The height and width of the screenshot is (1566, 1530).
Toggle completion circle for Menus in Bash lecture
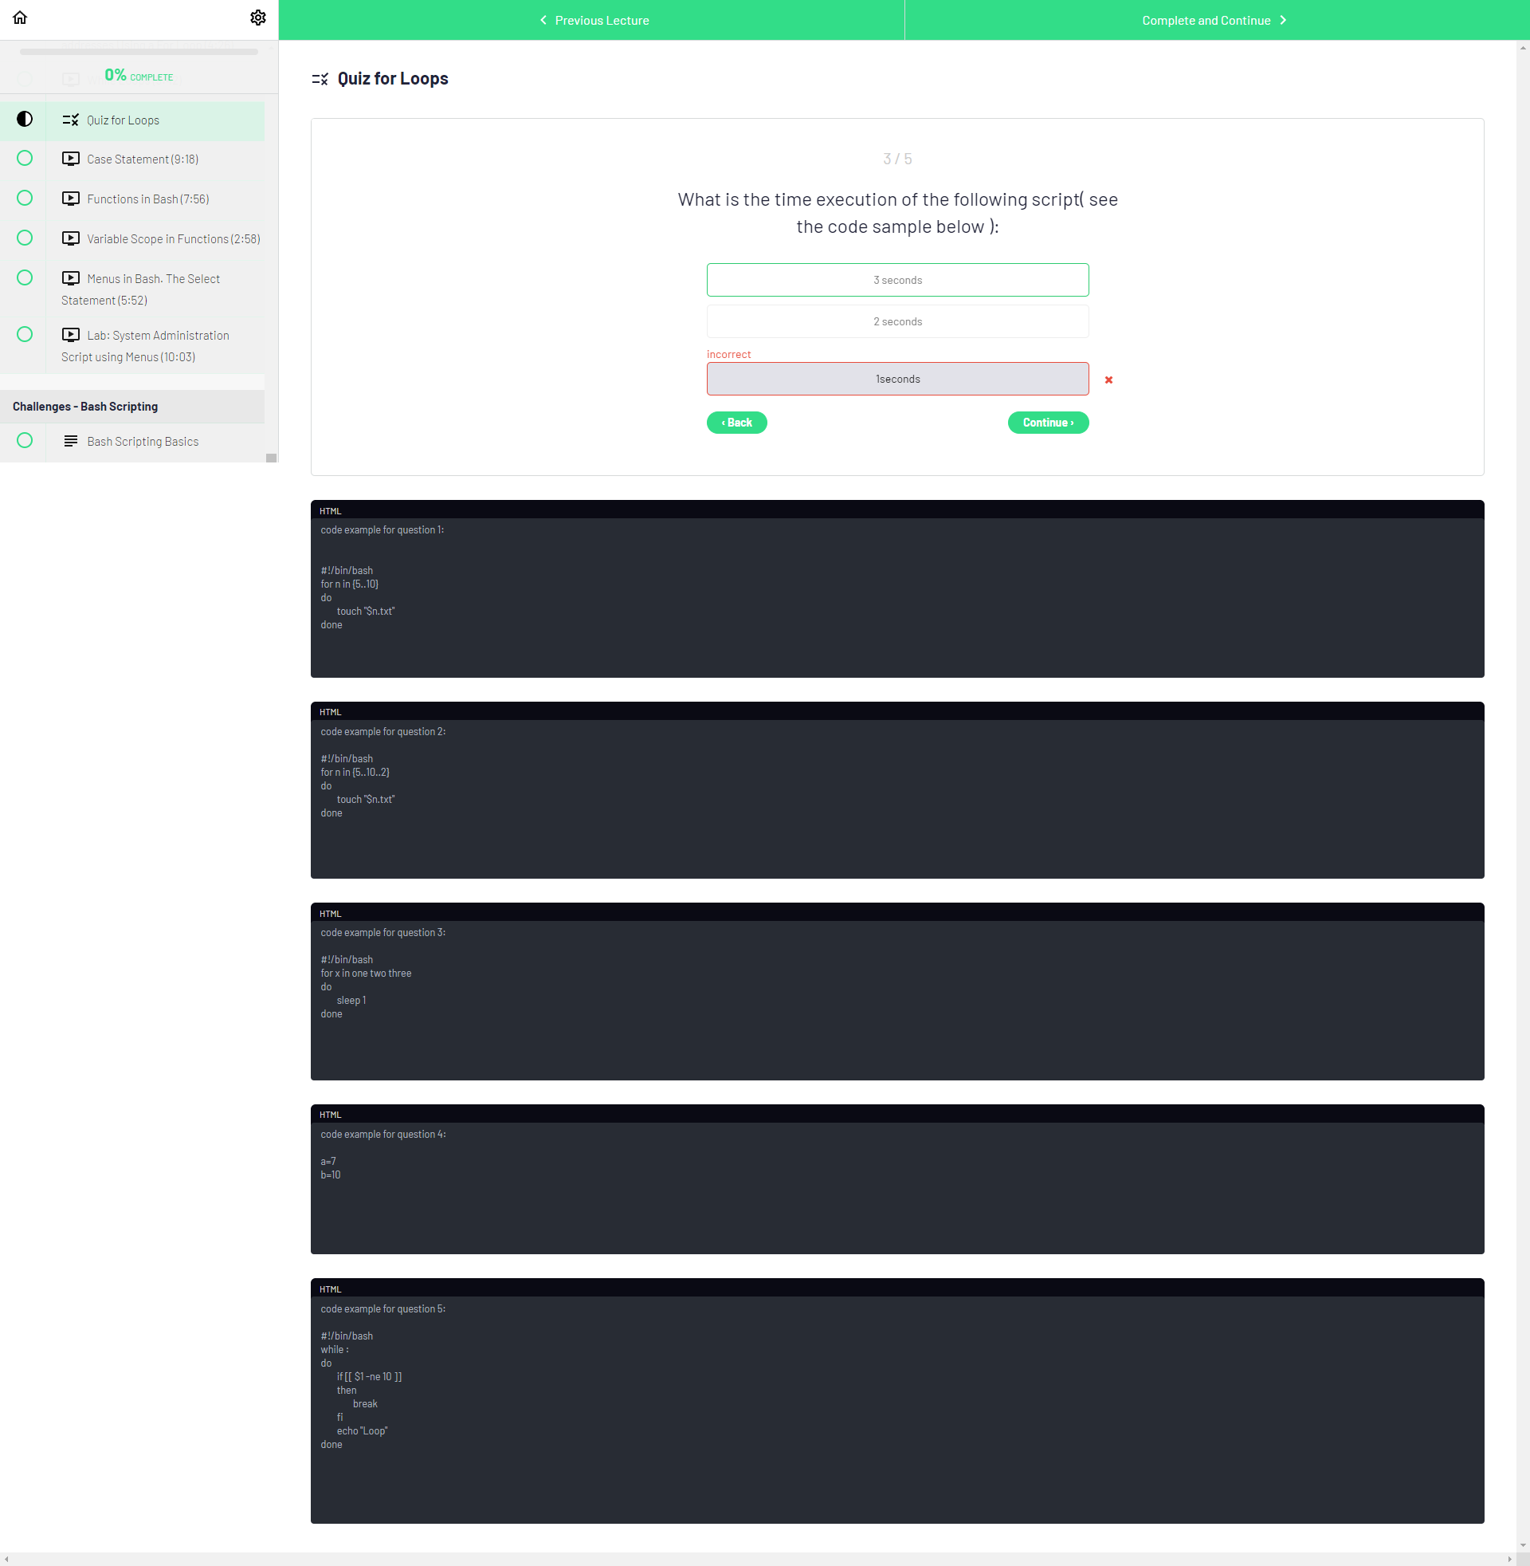25,277
